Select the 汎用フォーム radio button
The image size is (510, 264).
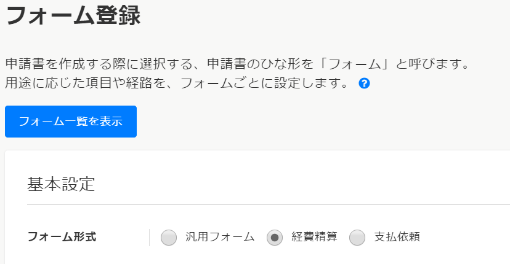168,237
